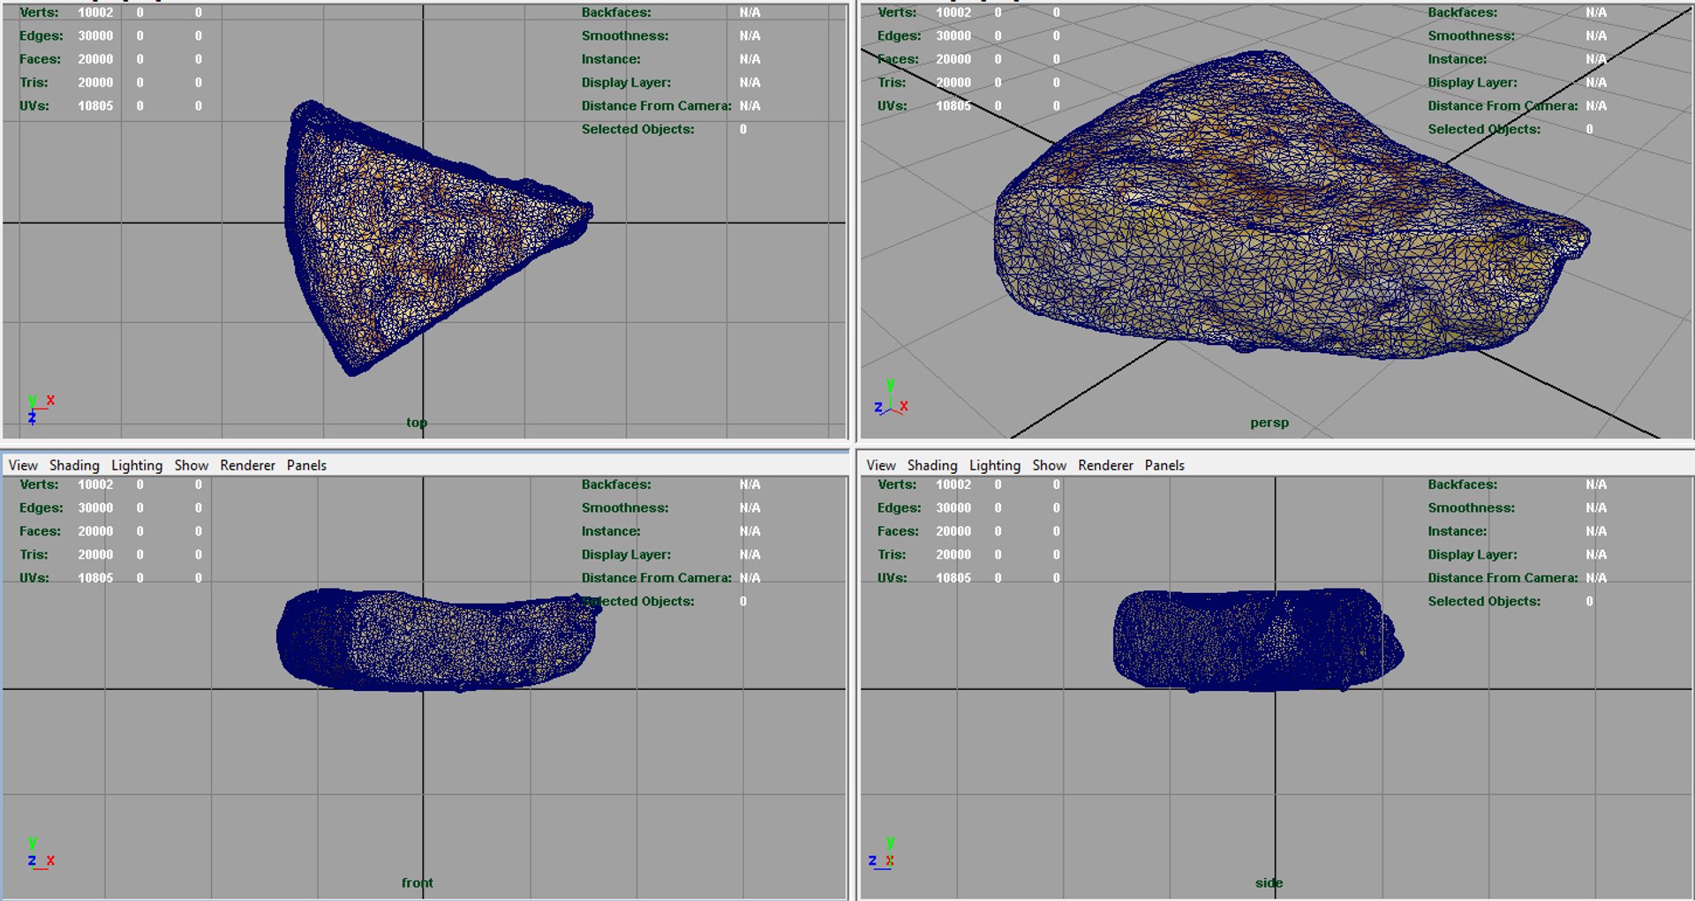The height and width of the screenshot is (901, 1695).
Task: Select the rock mesh in the front view
Action: pyautogui.click(x=439, y=640)
